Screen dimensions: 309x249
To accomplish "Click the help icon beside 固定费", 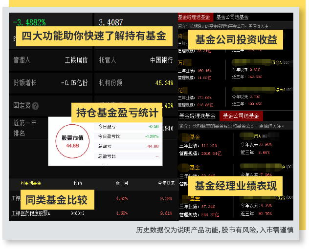I will pyautogui.click(x=35, y=106).
